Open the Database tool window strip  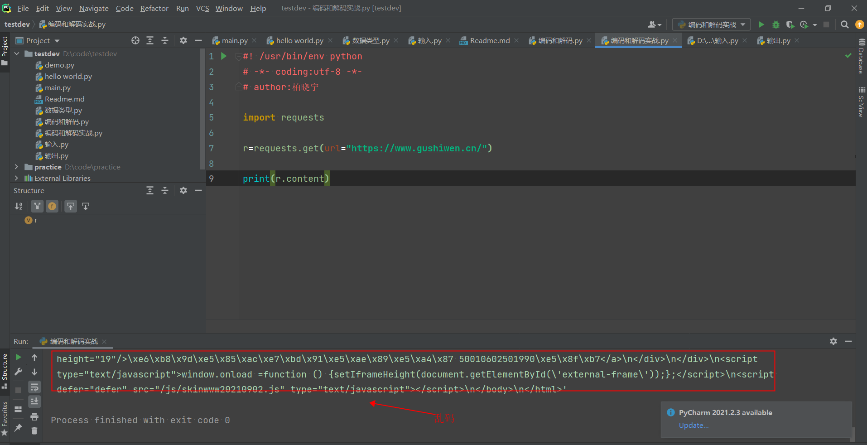pyautogui.click(x=862, y=56)
